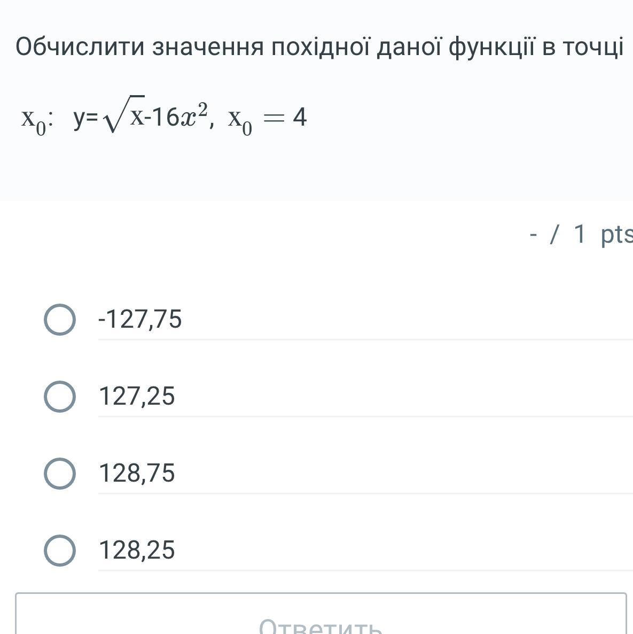This screenshot has width=633, height=634.
Task: Mark the radio circle beside 128,75
Action: click(x=59, y=474)
